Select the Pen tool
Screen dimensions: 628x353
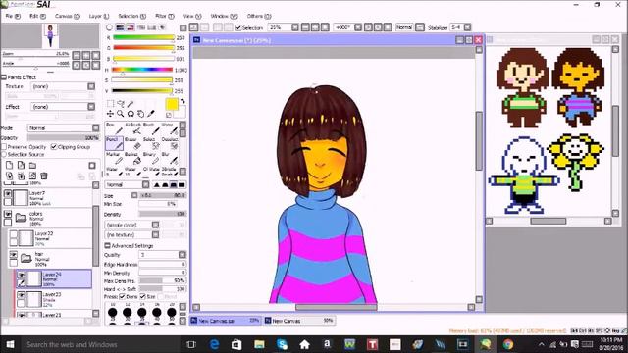(x=114, y=128)
